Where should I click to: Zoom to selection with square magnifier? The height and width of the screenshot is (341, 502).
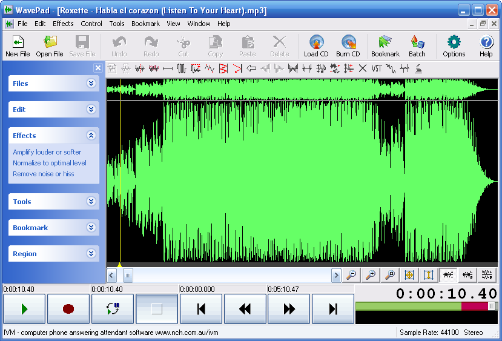pos(390,275)
